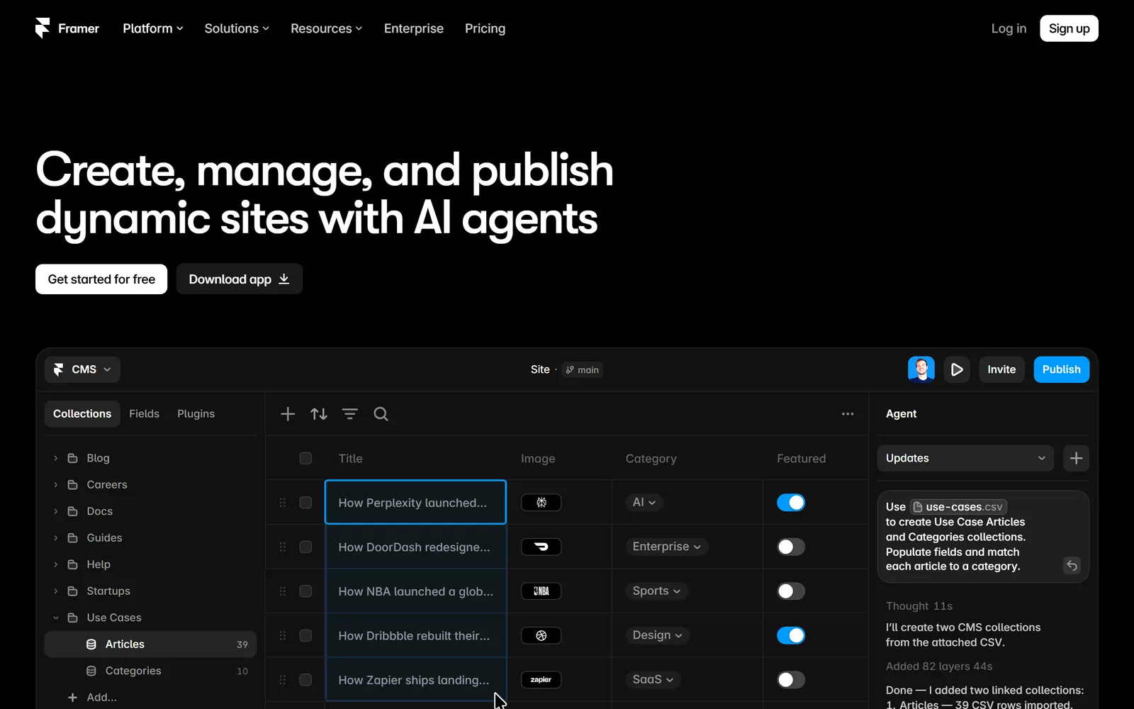Click the search magnifier icon in CMS toolbar
The image size is (1134, 709).
click(381, 414)
